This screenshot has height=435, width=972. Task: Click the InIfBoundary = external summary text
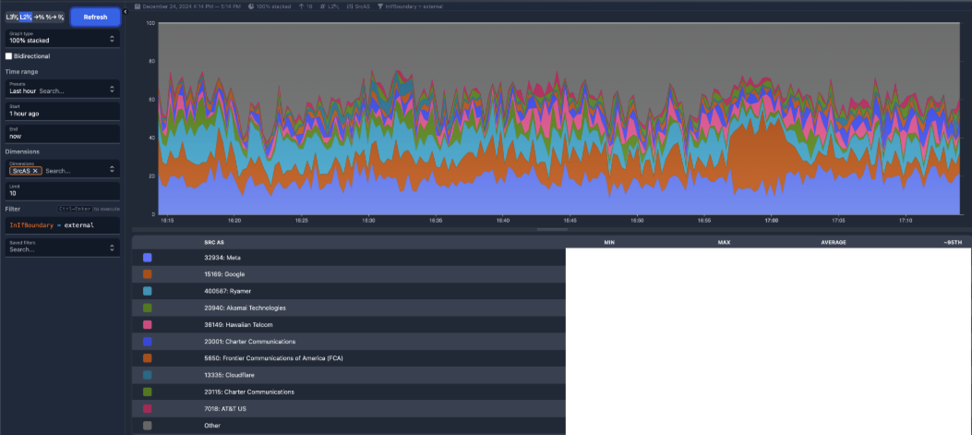pyautogui.click(x=414, y=6)
